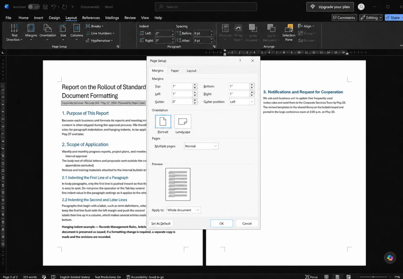Viewport: 403px width, 279px height.
Task: Click the Upgrade your plan button
Action: (330, 7)
